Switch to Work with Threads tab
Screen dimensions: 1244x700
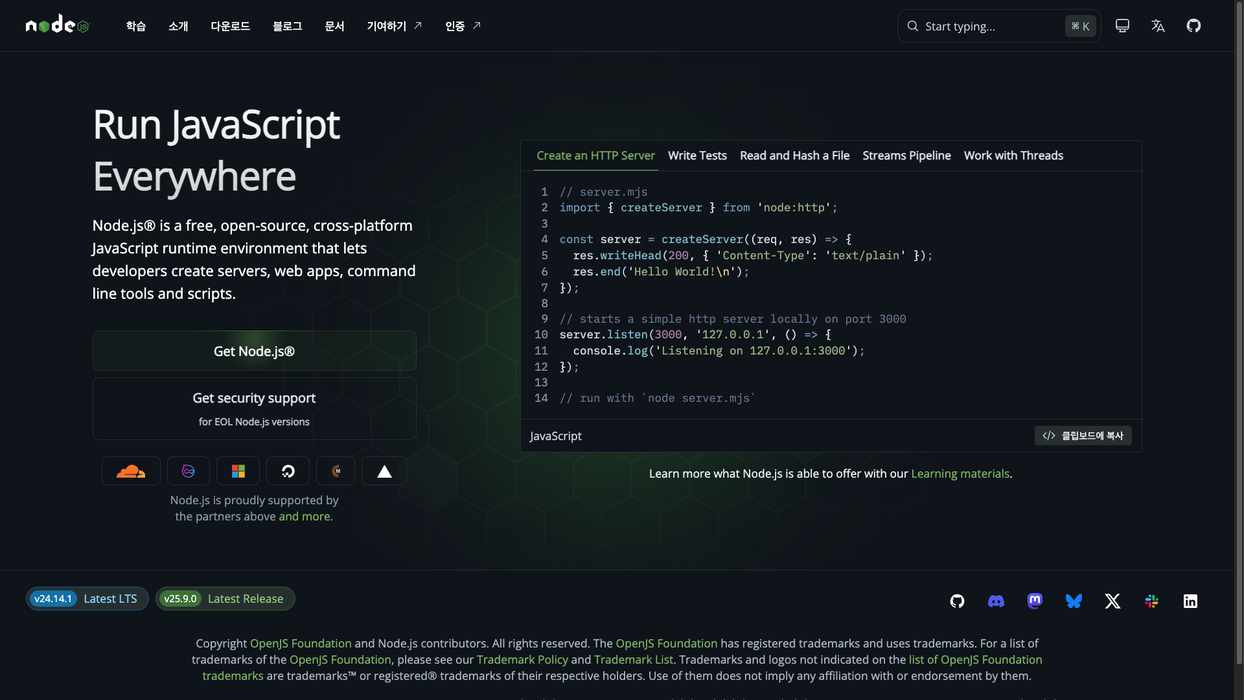pyautogui.click(x=1013, y=156)
